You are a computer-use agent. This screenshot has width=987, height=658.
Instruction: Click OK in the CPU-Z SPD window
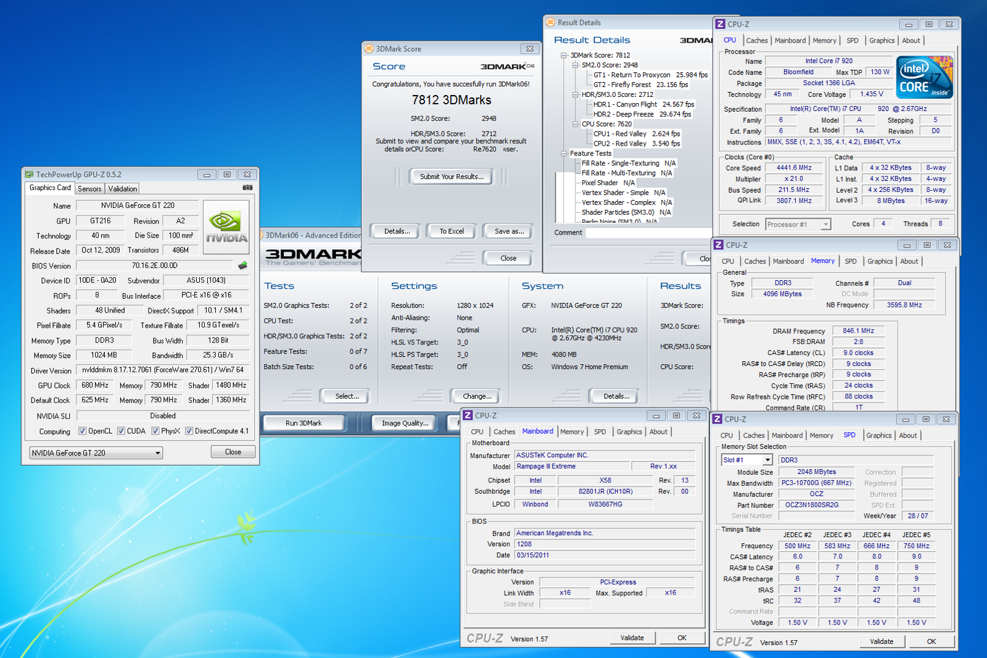coord(931,642)
